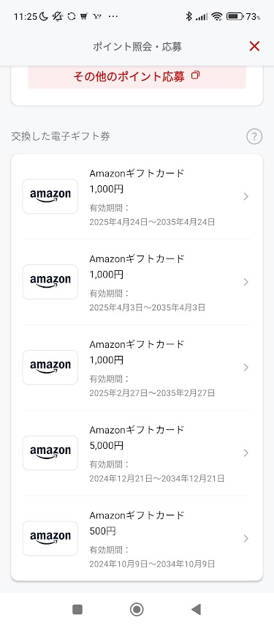
Task: Tap the Android home circle button
Action: coord(137,609)
